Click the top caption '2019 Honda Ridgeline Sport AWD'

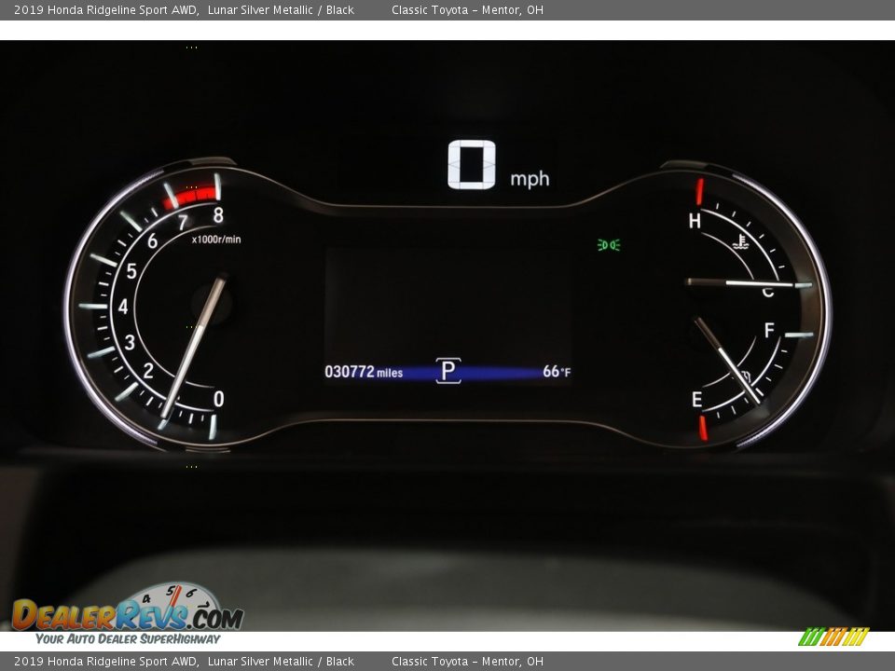point(106,9)
